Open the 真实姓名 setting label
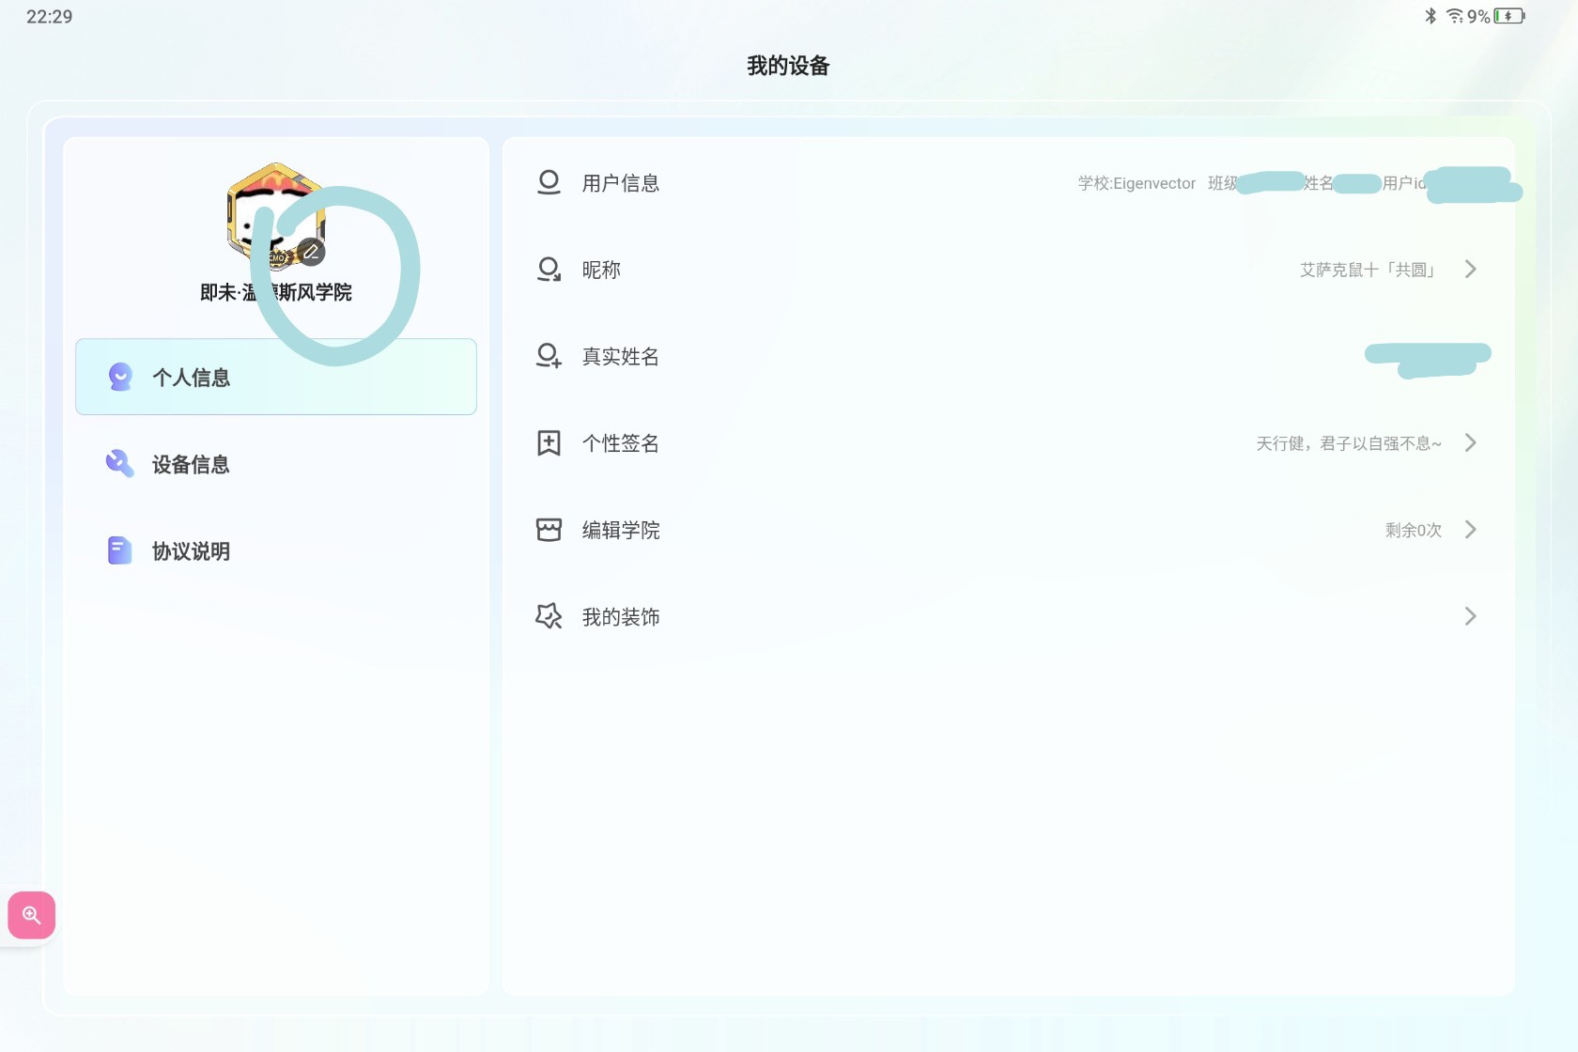Viewport: 1578px width, 1052px height. click(621, 356)
